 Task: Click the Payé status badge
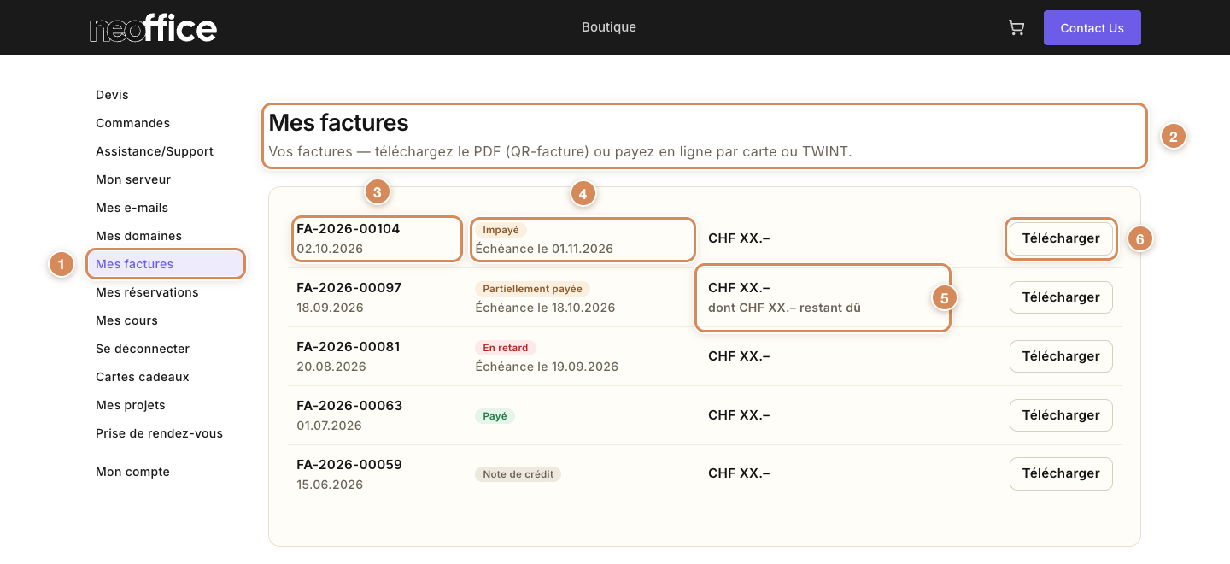(x=495, y=416)
